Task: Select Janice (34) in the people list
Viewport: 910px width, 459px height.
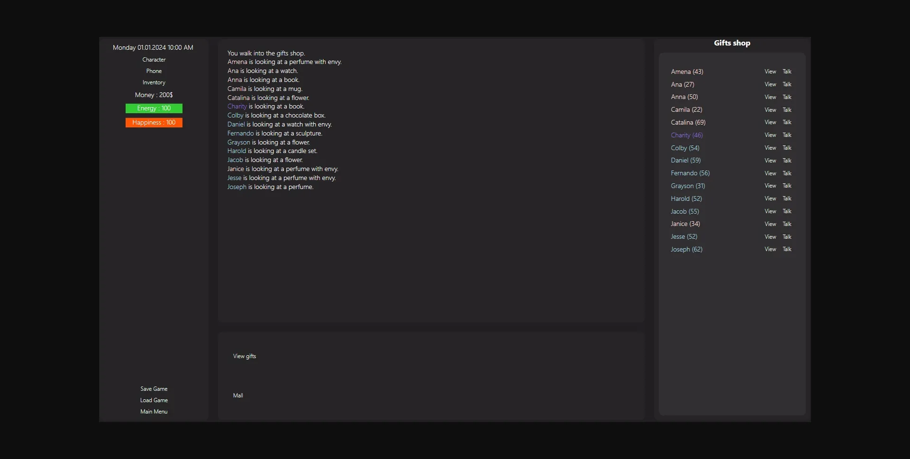Action: (x=685, y=224)
